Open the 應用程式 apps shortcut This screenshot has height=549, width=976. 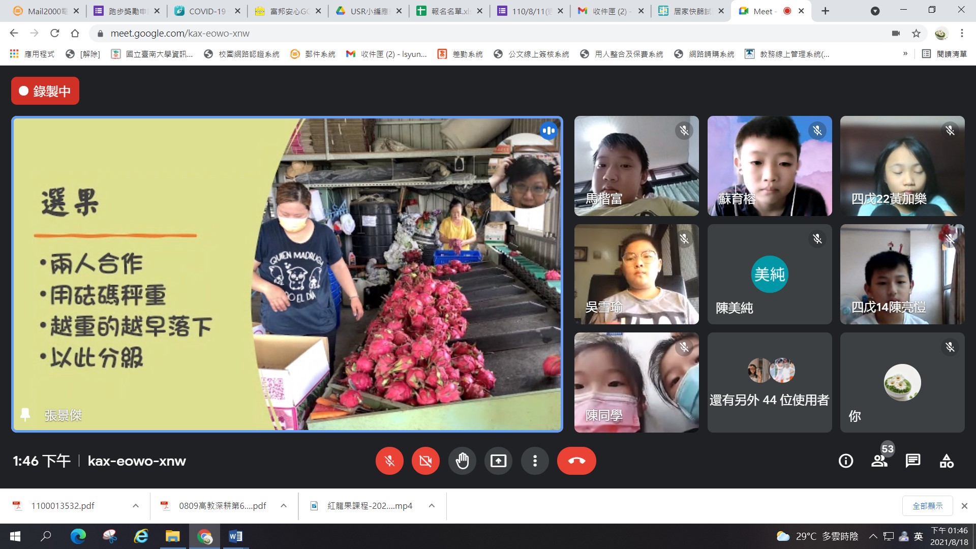[x=32, y=54]
